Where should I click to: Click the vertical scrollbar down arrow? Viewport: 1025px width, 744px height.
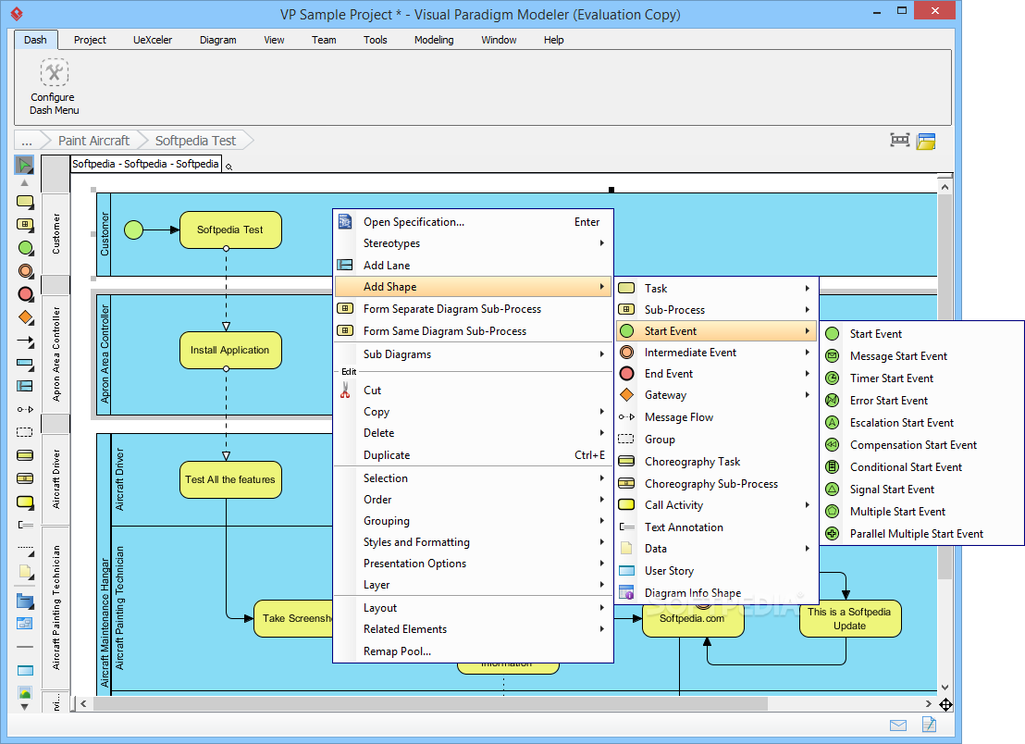945,688
